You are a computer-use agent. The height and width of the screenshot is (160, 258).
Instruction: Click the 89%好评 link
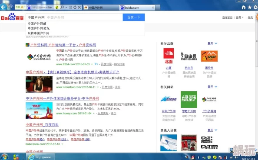tap(119, 64)
